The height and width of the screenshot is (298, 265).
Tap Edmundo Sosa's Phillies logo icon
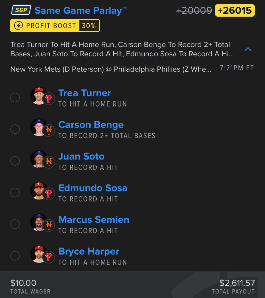(49, 194)
